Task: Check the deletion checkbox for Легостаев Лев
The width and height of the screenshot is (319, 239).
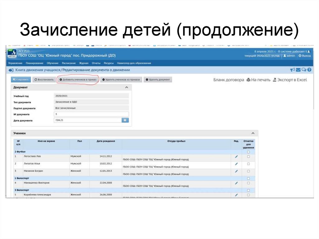Action: pos(248,156)
